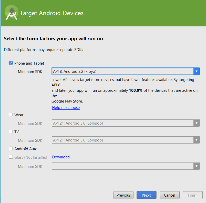Click the 'Select the form factors' heading
The height and width of the screenshot is (203, 206).
pos(53,39)
